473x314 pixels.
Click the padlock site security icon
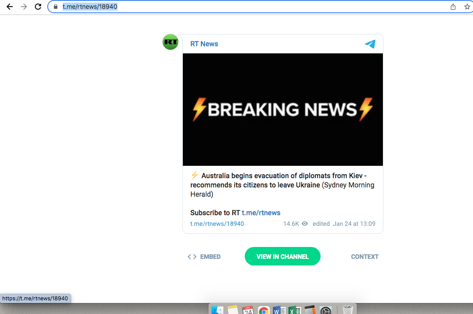point(56,7)
